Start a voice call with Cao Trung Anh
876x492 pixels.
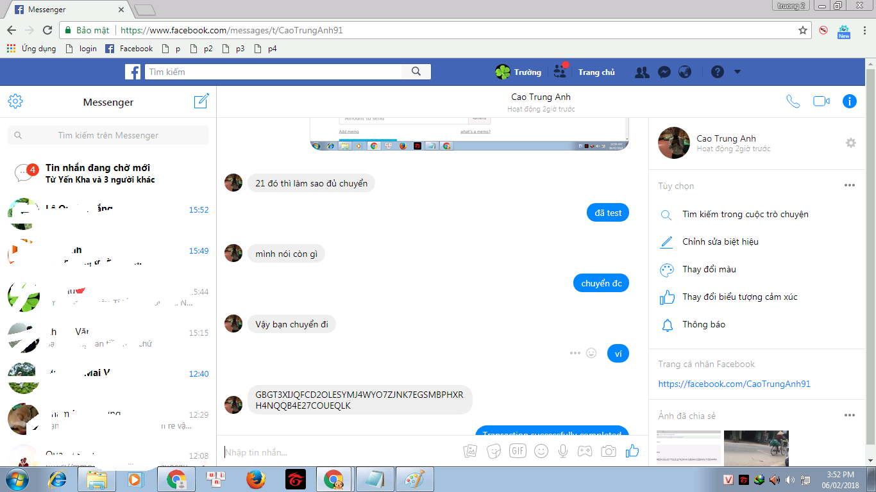tap(793, 101)
